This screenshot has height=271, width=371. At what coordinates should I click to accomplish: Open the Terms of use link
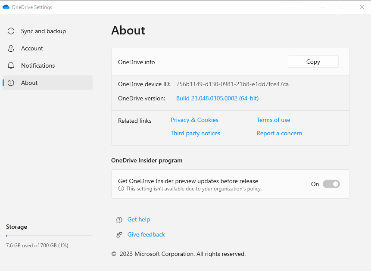pos(273,120)
